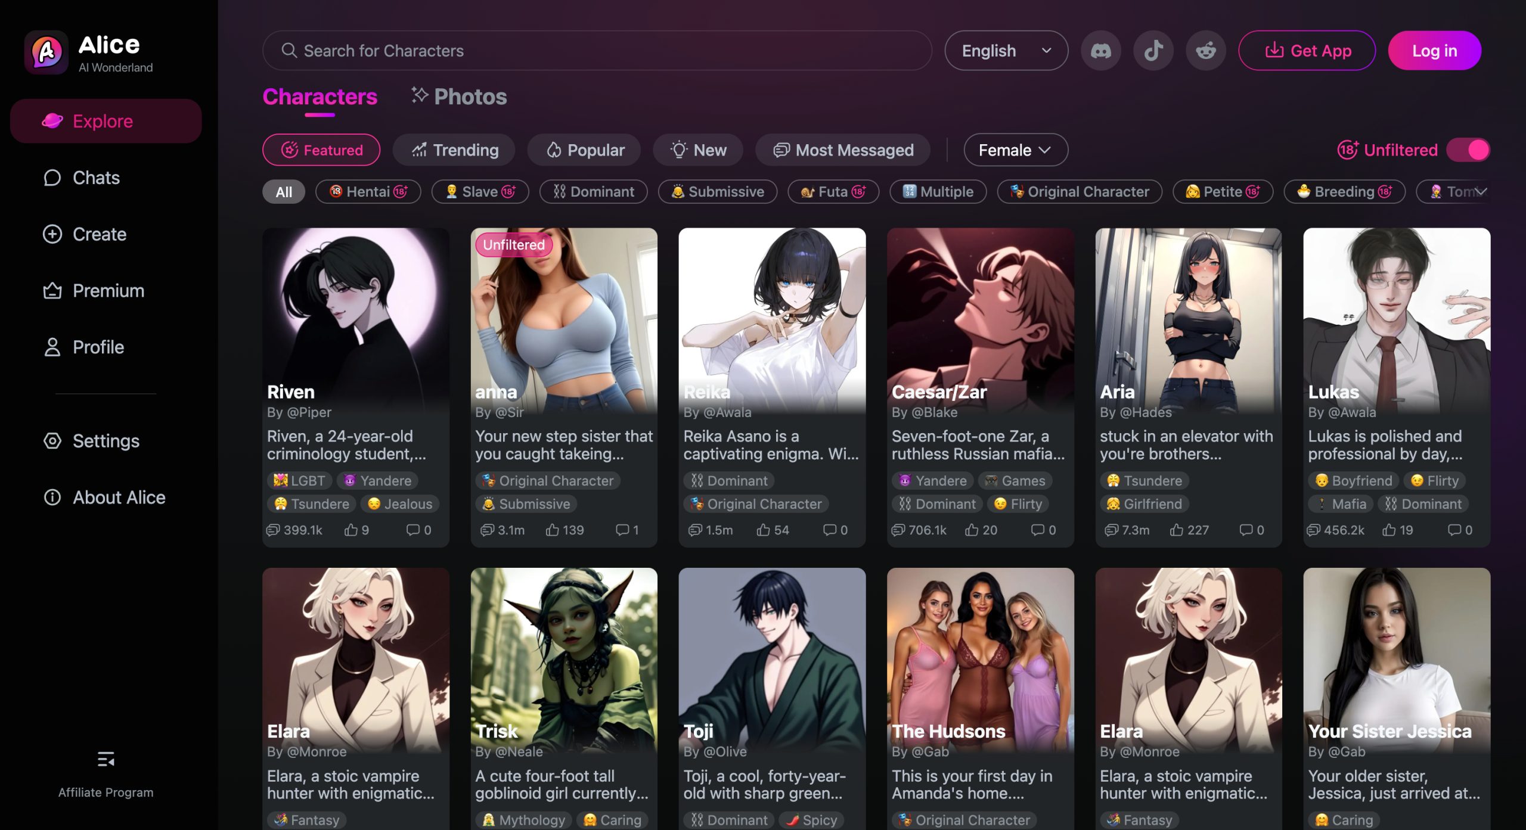The width and height of the screenshot is (1526, 830).
Task: Click the Photos sparkle icon
Action: pyautogui.click(x=420, y=95)
